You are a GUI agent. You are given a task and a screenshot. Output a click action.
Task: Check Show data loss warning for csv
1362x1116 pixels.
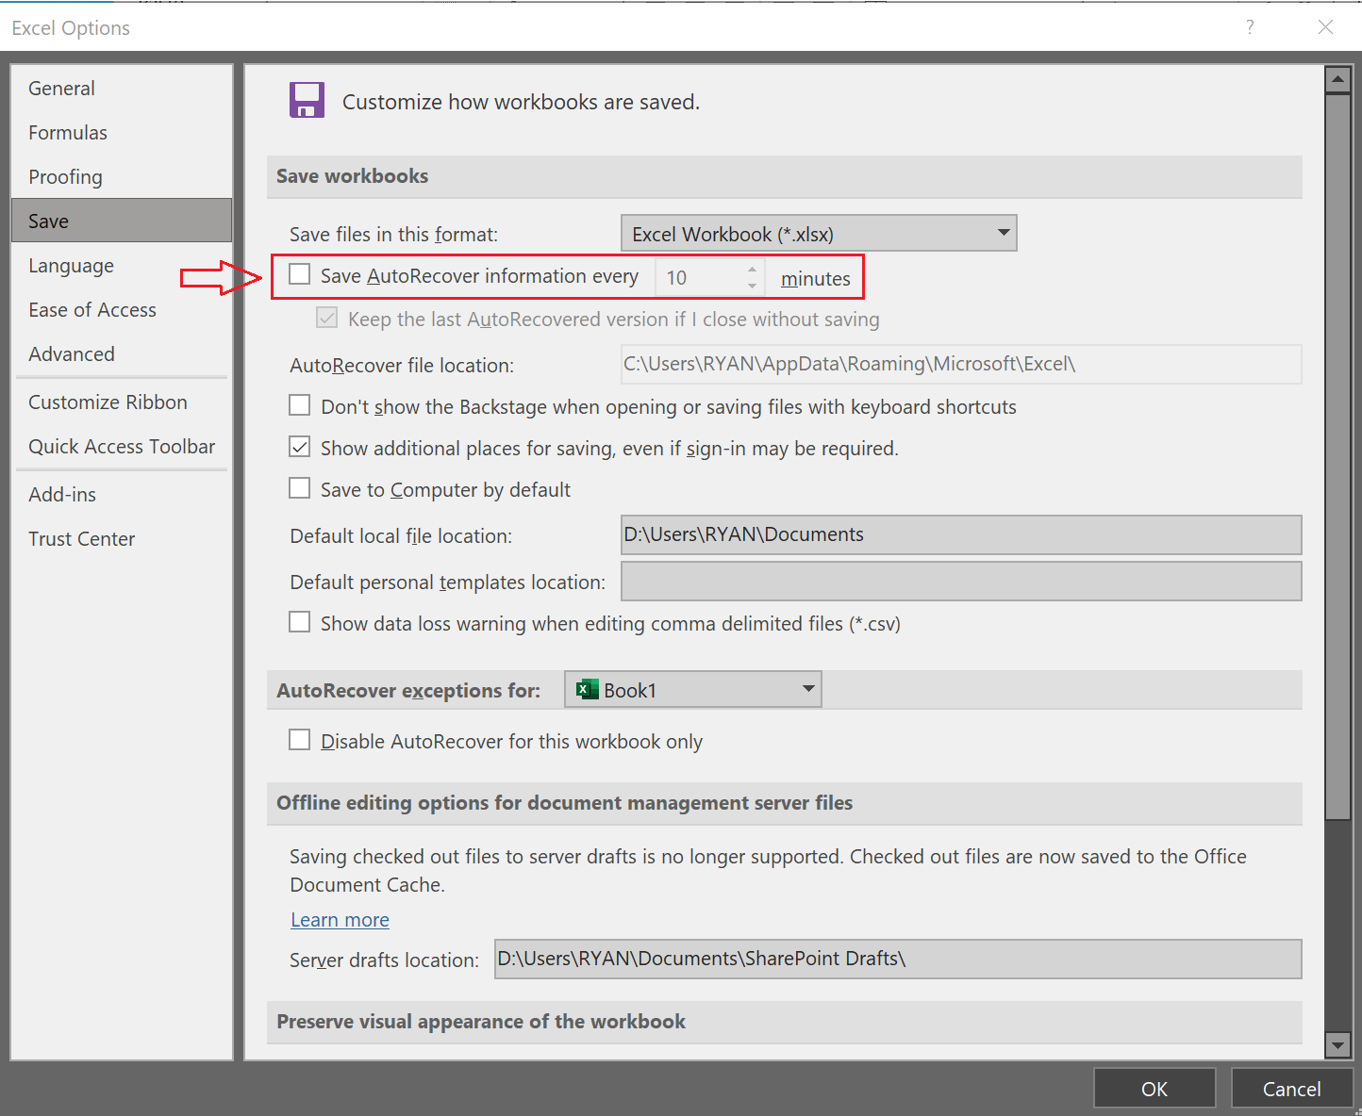pyautogui.click(x=300, y=622)
